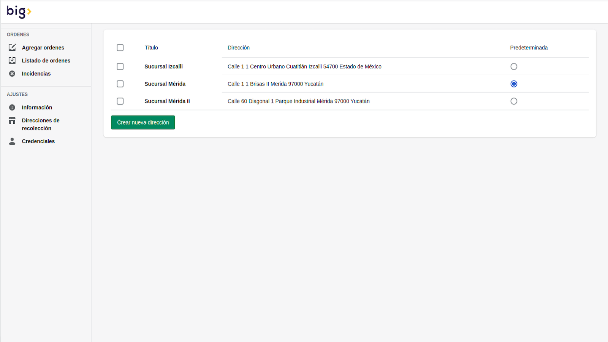The height and width of the screenshot is (342, 608).
Task: Click the Sucursal Izcalli title
Action: pos(163,66)
